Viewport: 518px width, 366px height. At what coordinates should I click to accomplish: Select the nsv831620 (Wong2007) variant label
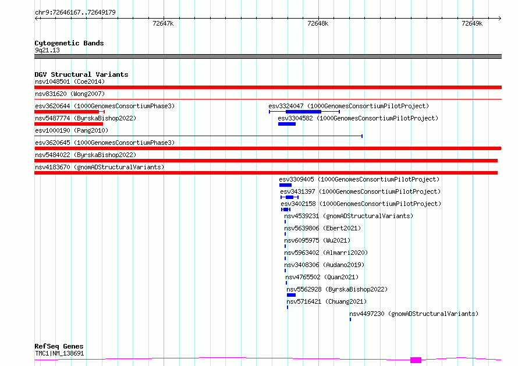click(x=70, y=94)
